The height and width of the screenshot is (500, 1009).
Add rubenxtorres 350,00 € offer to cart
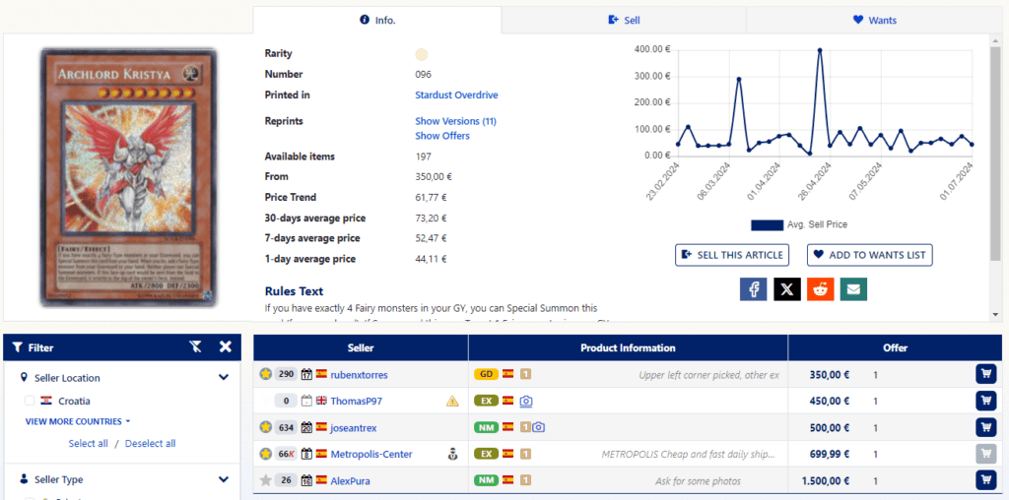(985, 374)
